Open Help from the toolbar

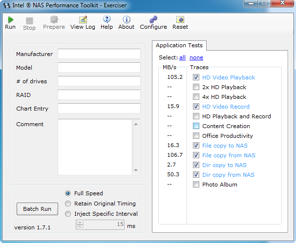(x=106, y=19)
